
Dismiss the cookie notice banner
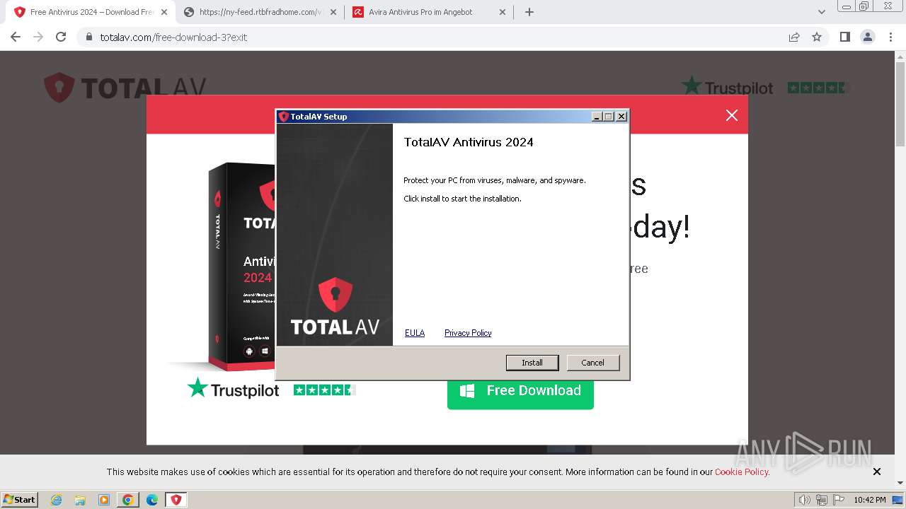pyautogui.click(x=876, y=472)
